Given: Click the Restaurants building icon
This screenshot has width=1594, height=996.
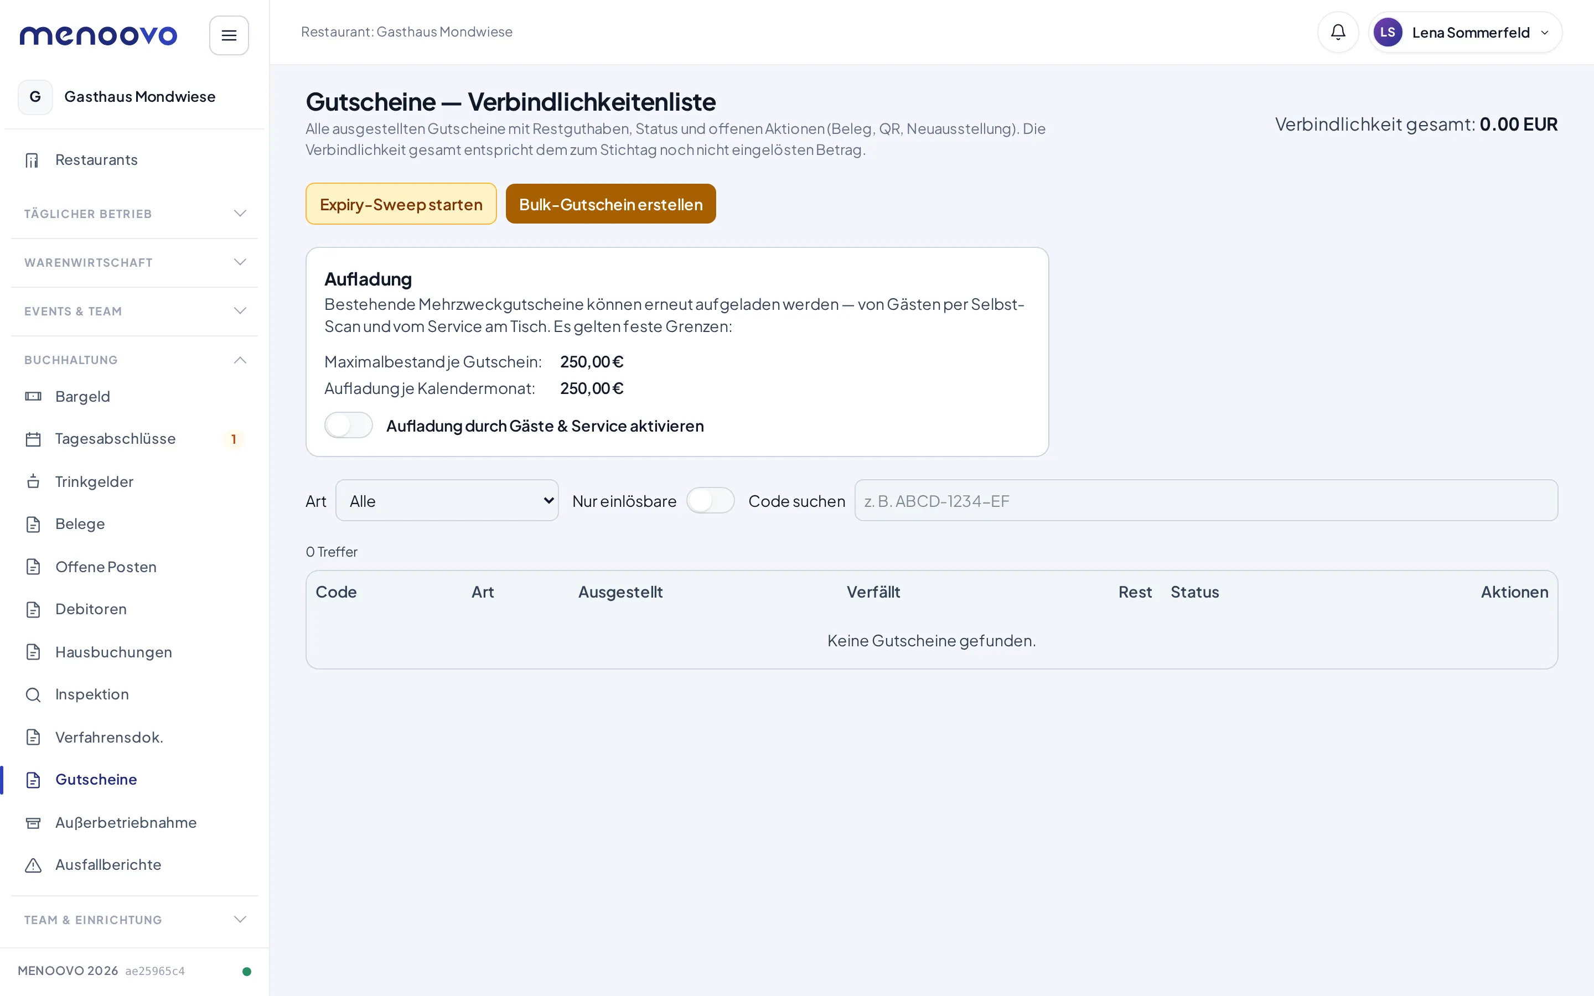Looking at the screenshot, I should 32,160.
